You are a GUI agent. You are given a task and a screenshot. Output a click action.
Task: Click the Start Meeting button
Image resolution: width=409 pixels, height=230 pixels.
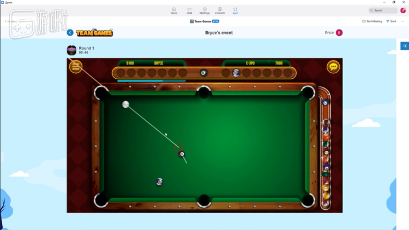pos(372,21)
